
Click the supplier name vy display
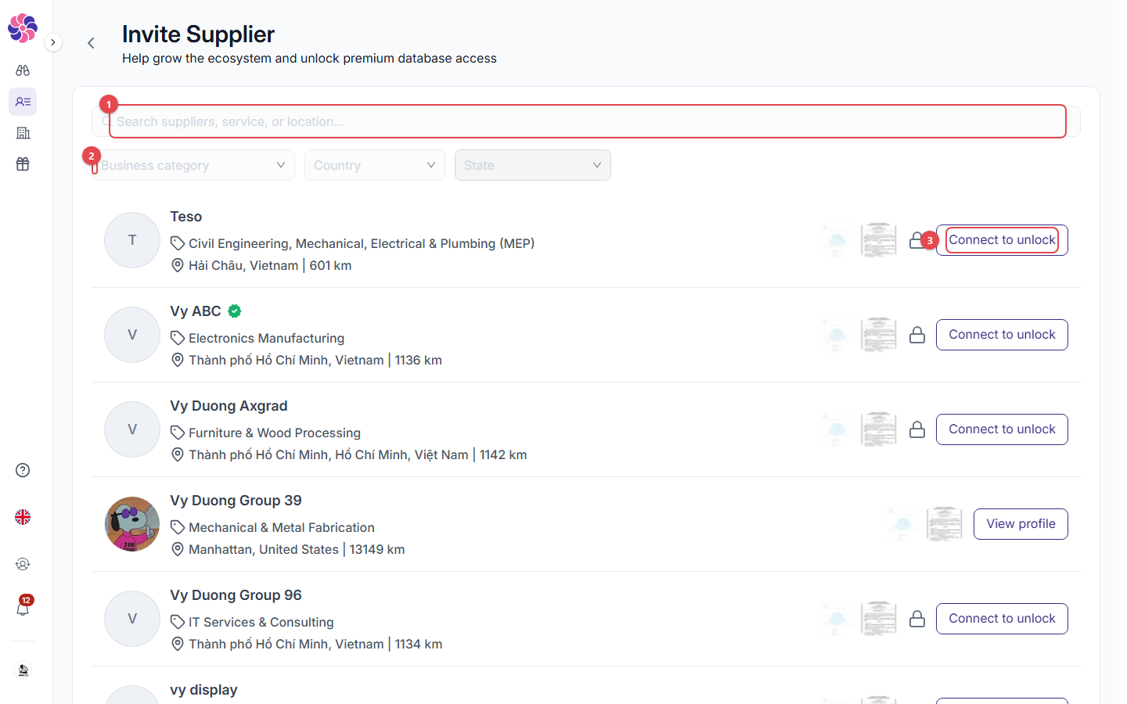203,690
